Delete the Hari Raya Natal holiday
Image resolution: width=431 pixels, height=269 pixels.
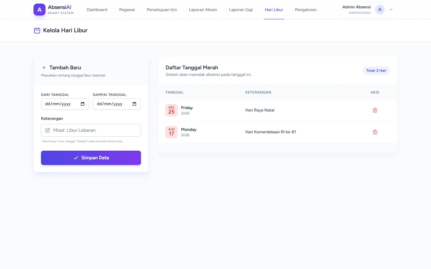(x=375, y=110)
